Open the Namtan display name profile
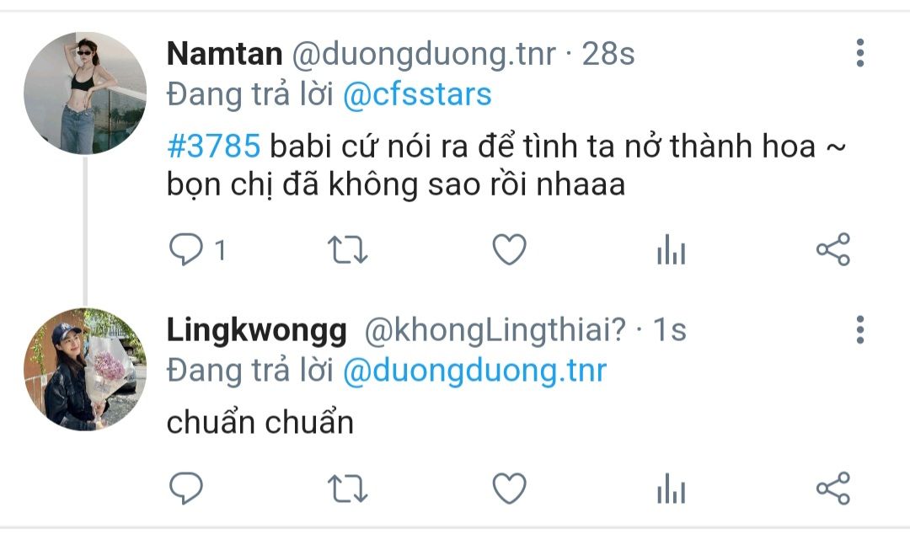910x534 pixels. (x=225, y=53)
